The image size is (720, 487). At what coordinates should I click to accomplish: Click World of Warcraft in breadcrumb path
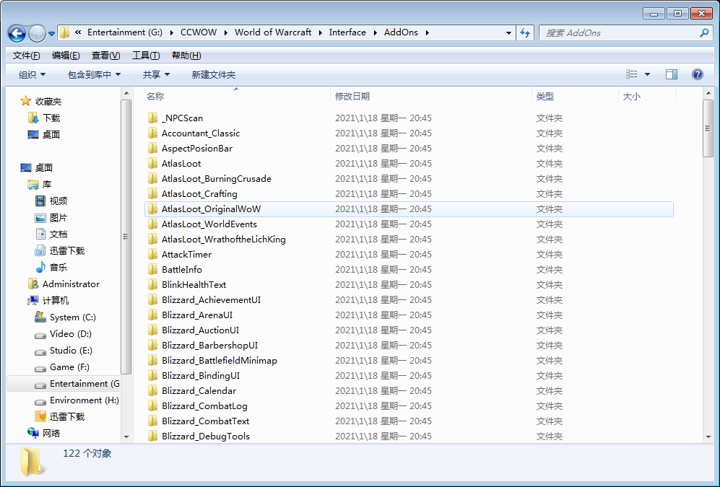pos(273,32)
